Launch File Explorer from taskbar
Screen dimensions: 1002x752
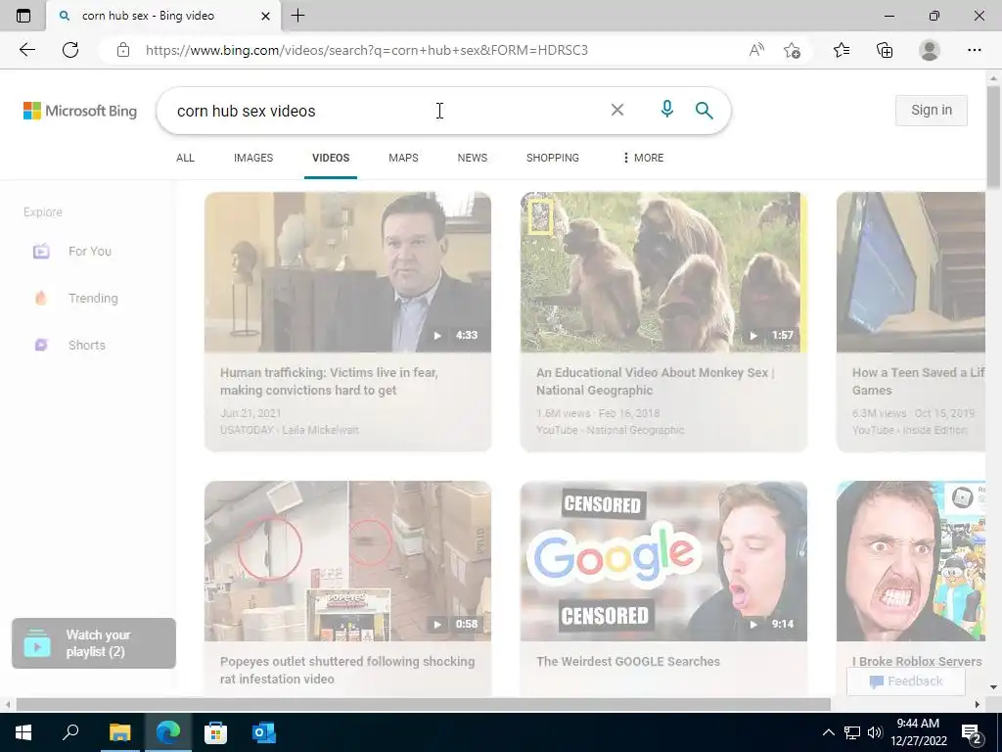click(119, 732)
